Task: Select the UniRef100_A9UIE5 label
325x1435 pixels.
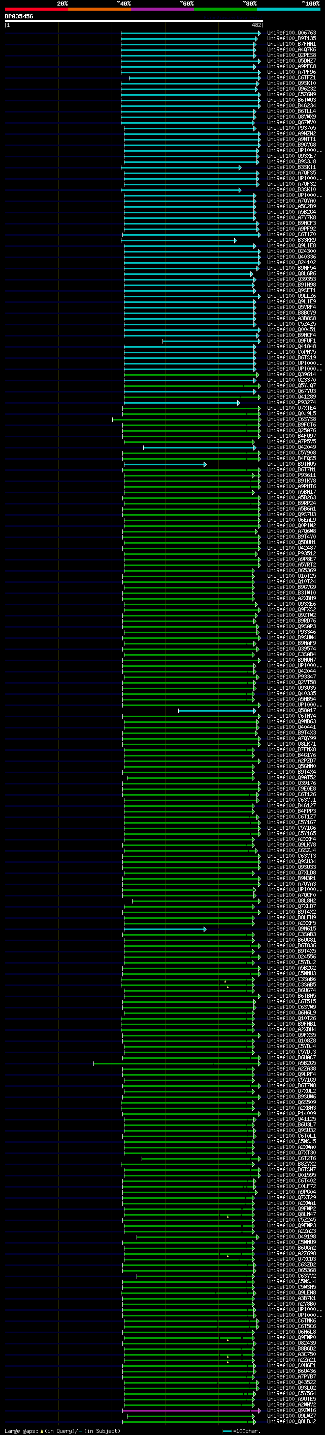Action: pyautogui.click(x=291, y=1399)
